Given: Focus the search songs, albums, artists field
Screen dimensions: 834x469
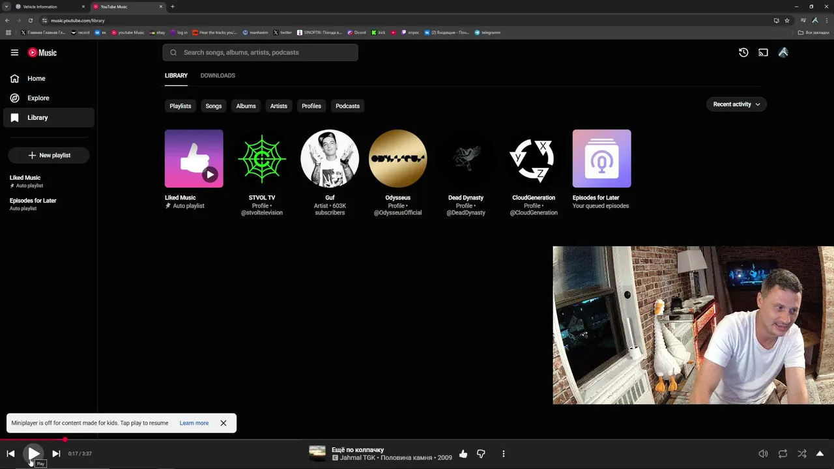Looking at the screenshot, I should click(260, 53).
